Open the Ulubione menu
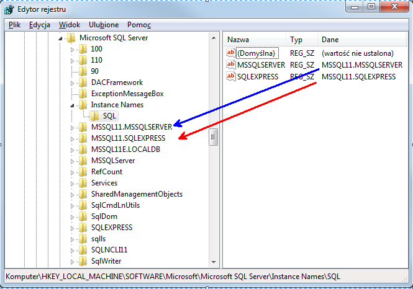 pyautogui.click(x=104, y=25)
